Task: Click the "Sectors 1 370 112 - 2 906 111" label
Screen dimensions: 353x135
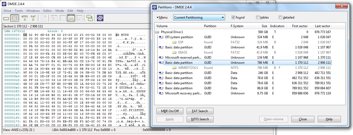Action: click(23, 26)
